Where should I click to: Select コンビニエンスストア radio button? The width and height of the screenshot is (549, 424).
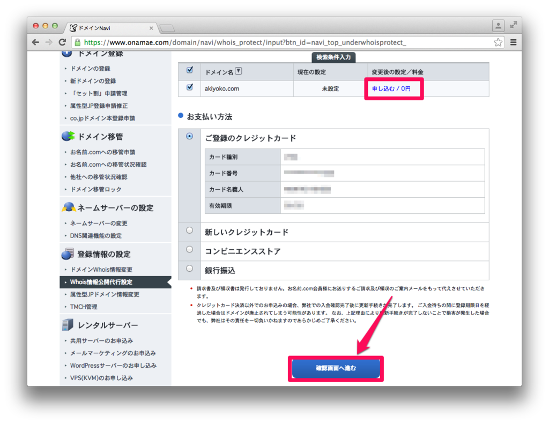pos(189,249)
